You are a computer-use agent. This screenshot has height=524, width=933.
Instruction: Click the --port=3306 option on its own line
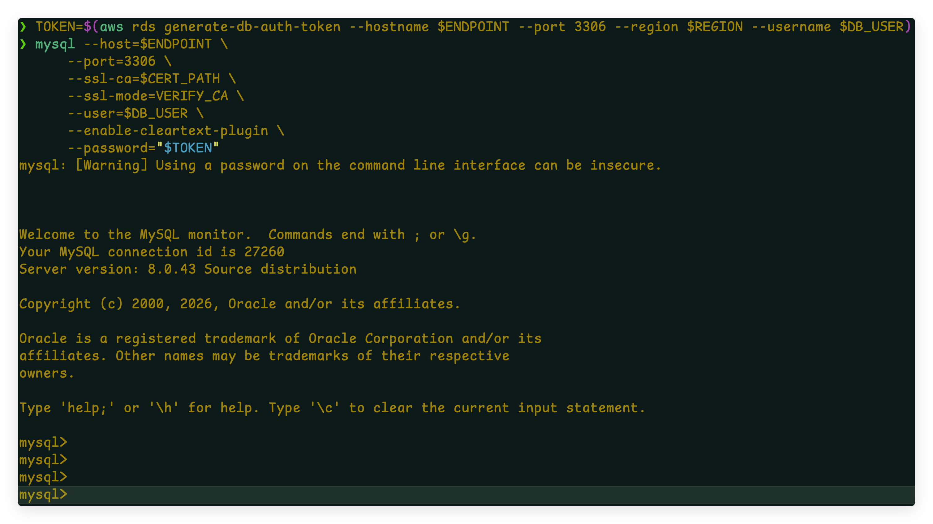[112, 62]
